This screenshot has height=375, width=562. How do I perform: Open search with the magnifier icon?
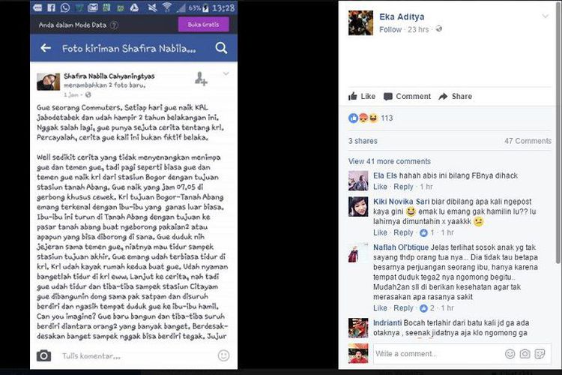coord(221,48)
